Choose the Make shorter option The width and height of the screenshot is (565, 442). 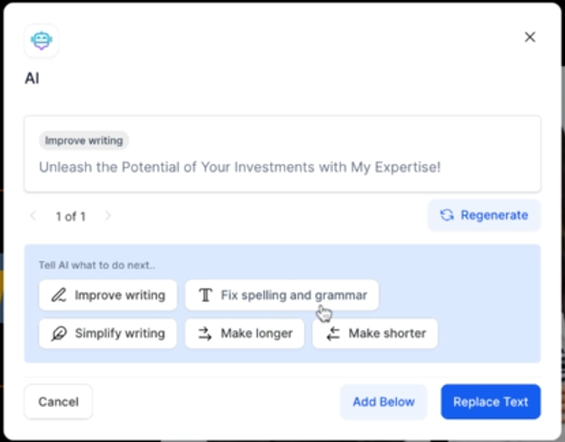pyautogui.click(x=375, y=333)
